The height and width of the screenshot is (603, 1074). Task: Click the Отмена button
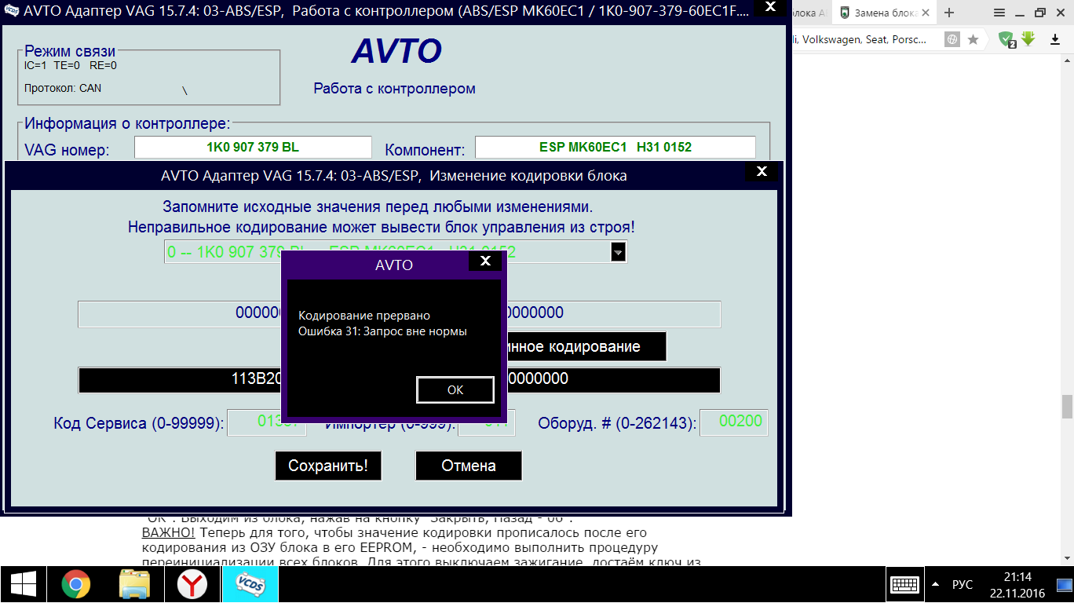[468, 466]
